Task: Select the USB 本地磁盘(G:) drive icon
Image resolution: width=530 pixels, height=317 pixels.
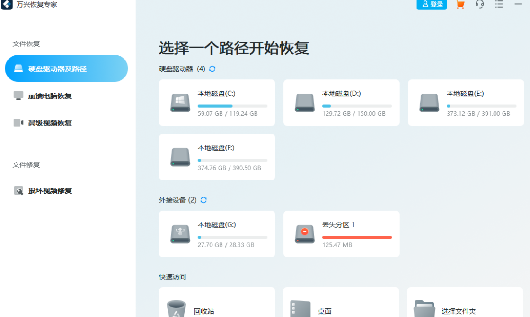Action: point(180,234)
